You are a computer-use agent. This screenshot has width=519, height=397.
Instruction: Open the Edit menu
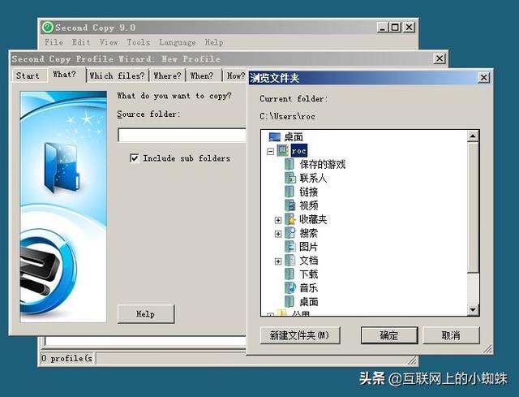(x=81, y=42)
